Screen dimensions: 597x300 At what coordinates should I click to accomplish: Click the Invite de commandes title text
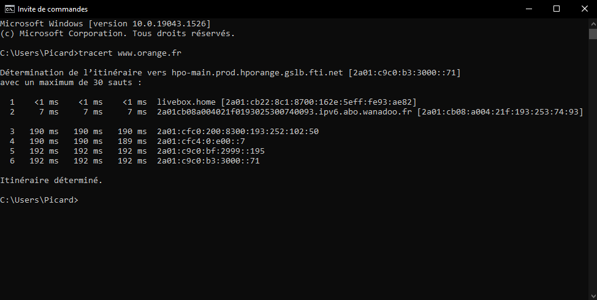pyautogui.click(x=53, y=9)
